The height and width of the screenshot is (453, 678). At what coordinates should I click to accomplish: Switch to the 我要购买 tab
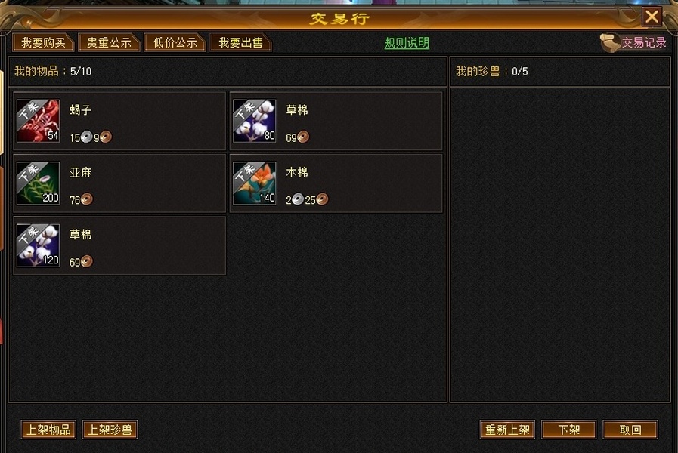43,42
